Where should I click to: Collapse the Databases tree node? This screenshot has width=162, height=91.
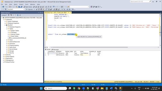click(x=4, y=19)
